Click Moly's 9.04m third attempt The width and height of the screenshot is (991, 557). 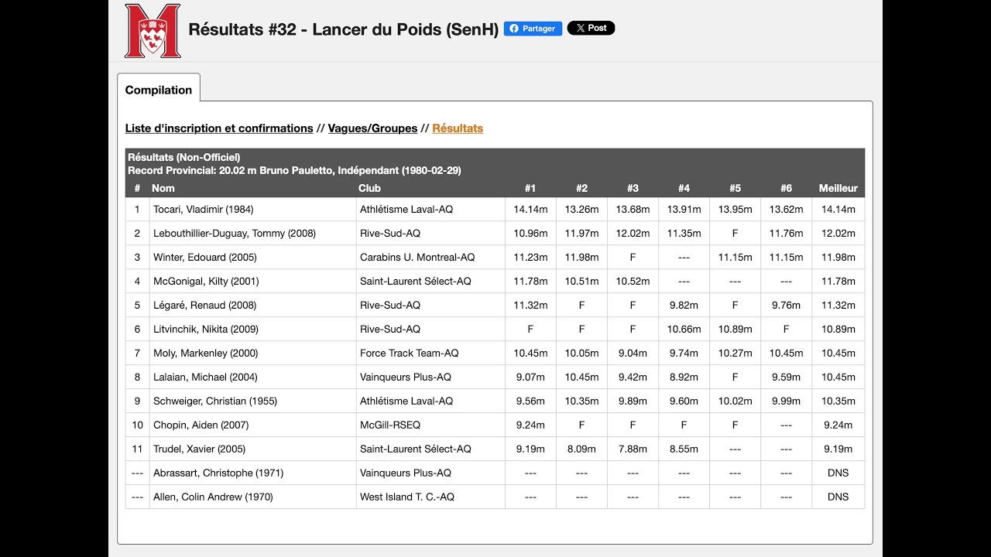pos(633,354)
